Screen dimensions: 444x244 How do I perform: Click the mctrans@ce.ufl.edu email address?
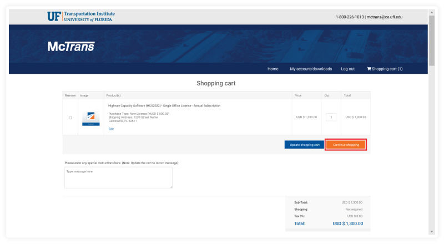[x=384, y=17]
